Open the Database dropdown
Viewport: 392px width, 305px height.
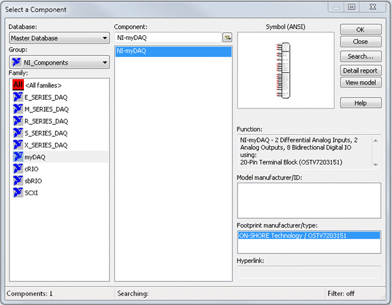[60, 38]
